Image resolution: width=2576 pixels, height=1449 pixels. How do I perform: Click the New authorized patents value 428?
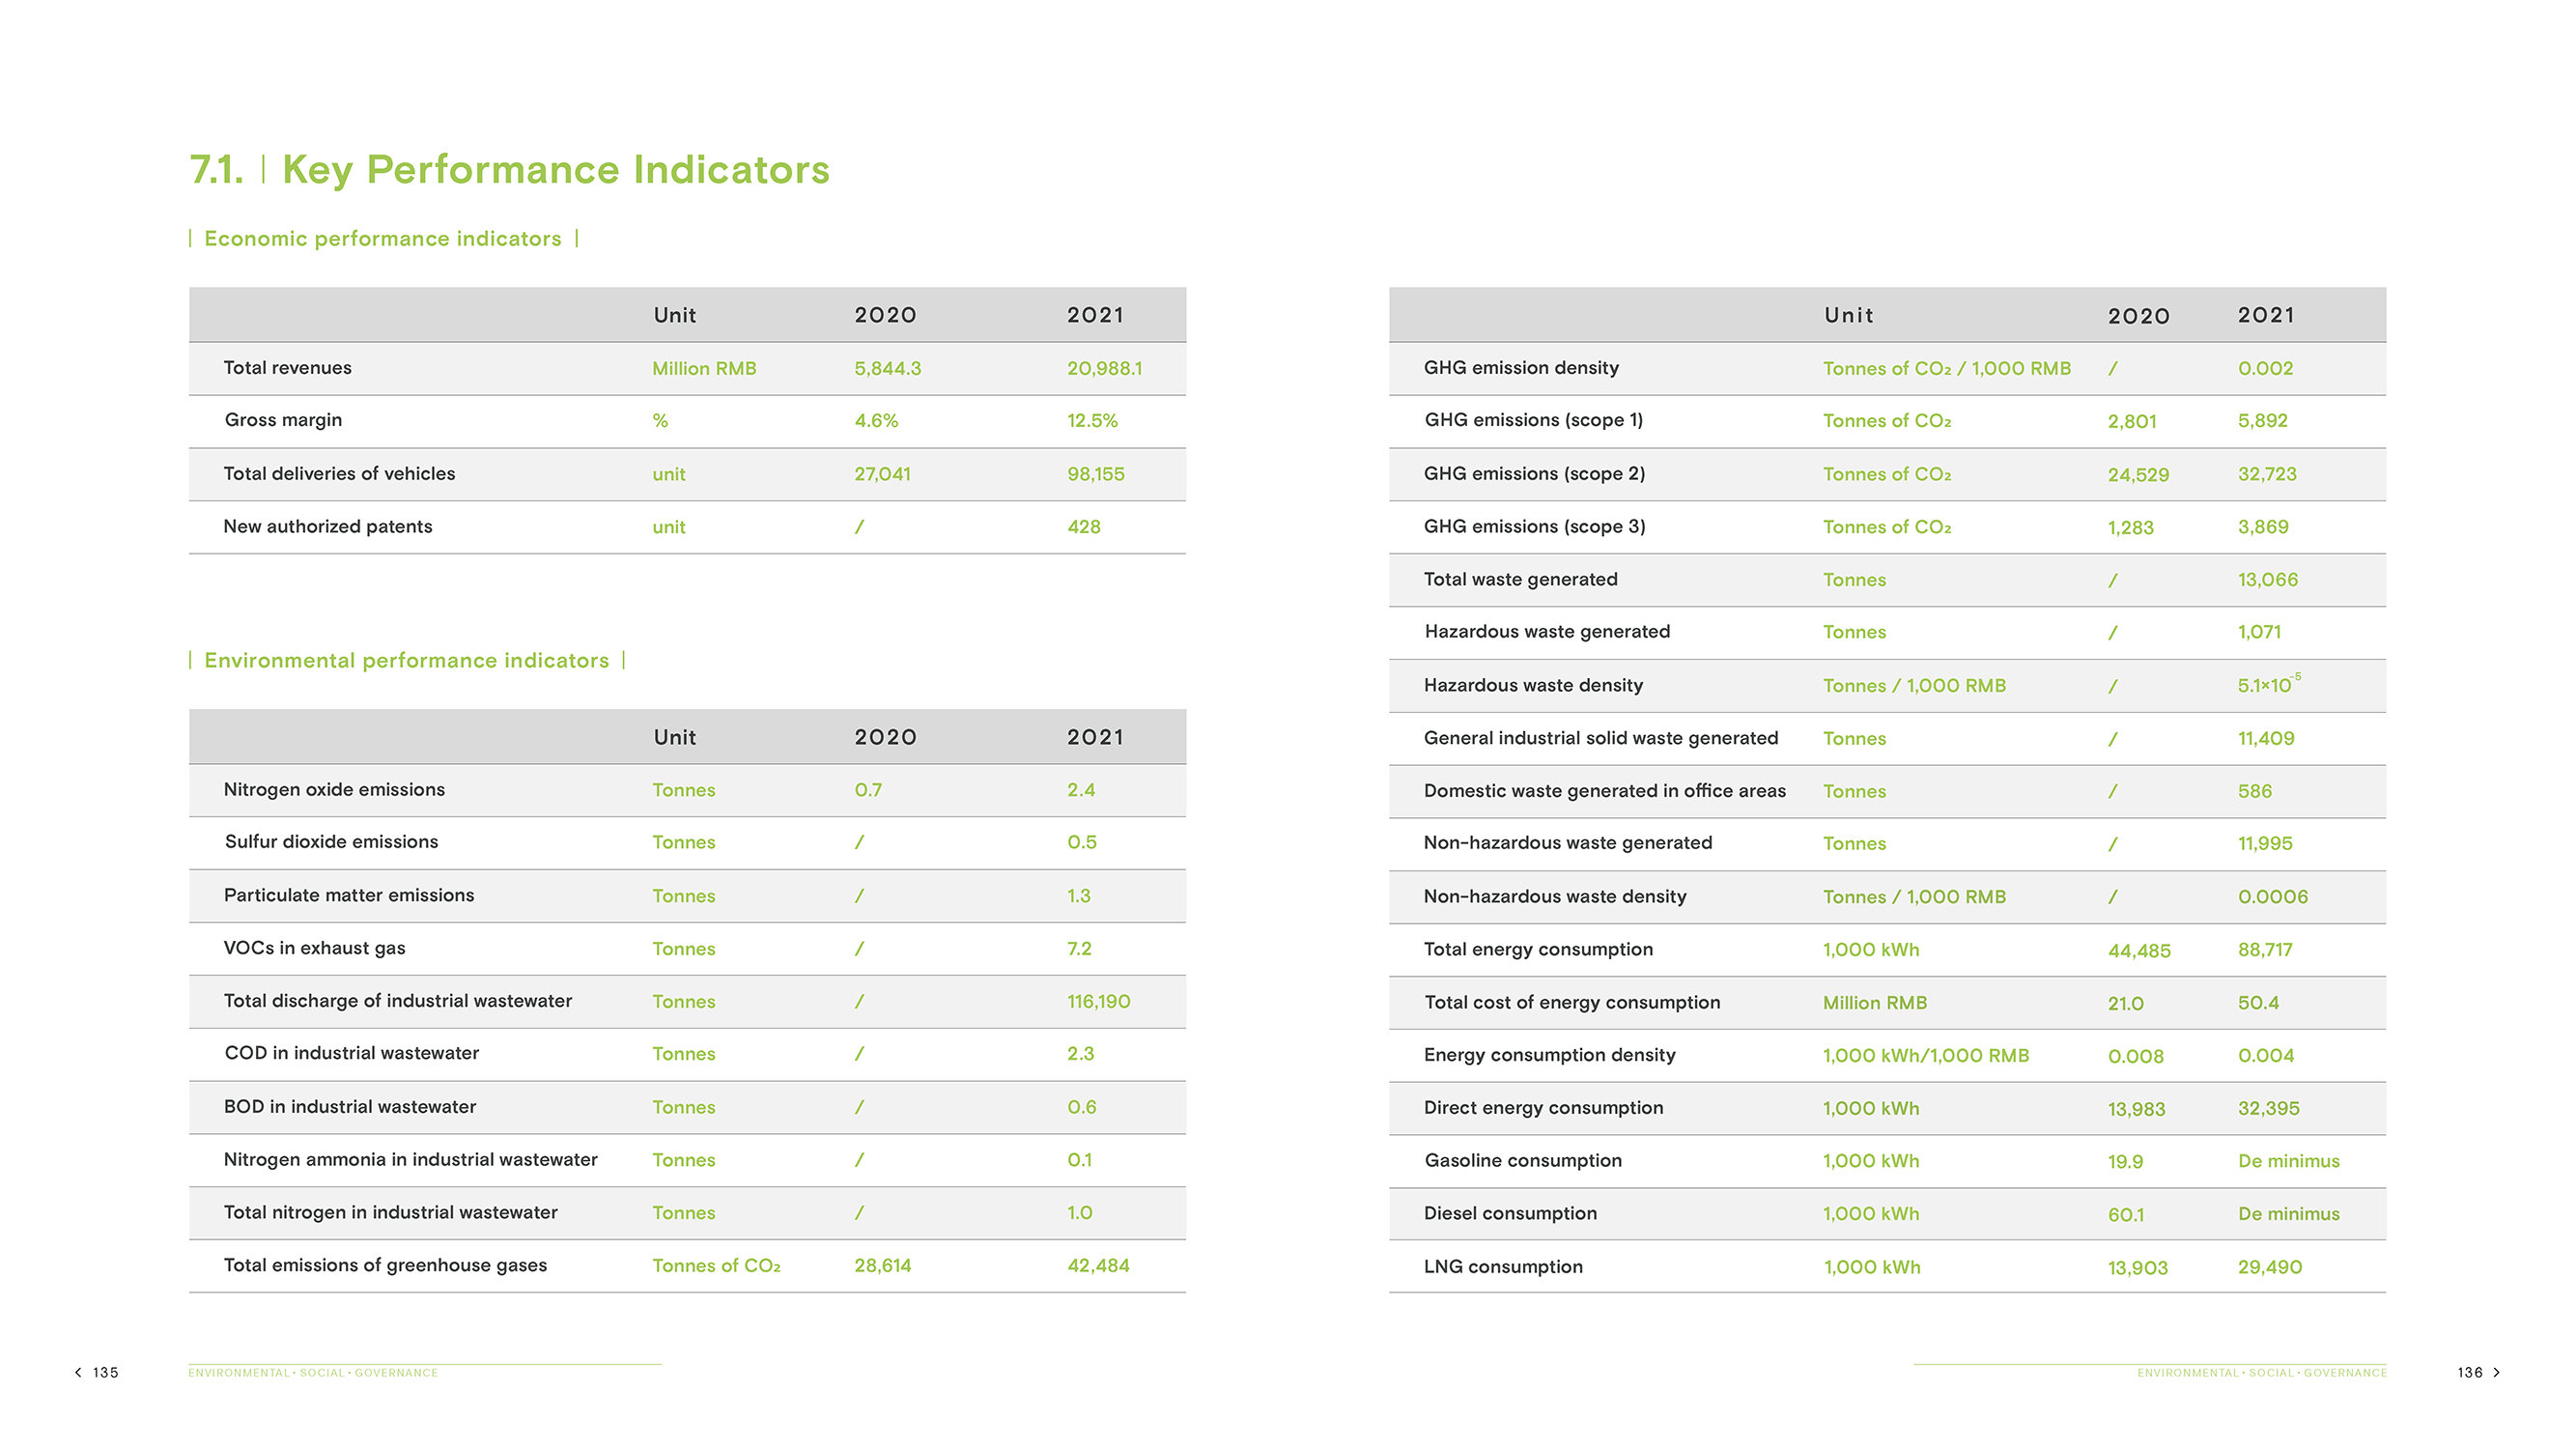click(1083, 527)
